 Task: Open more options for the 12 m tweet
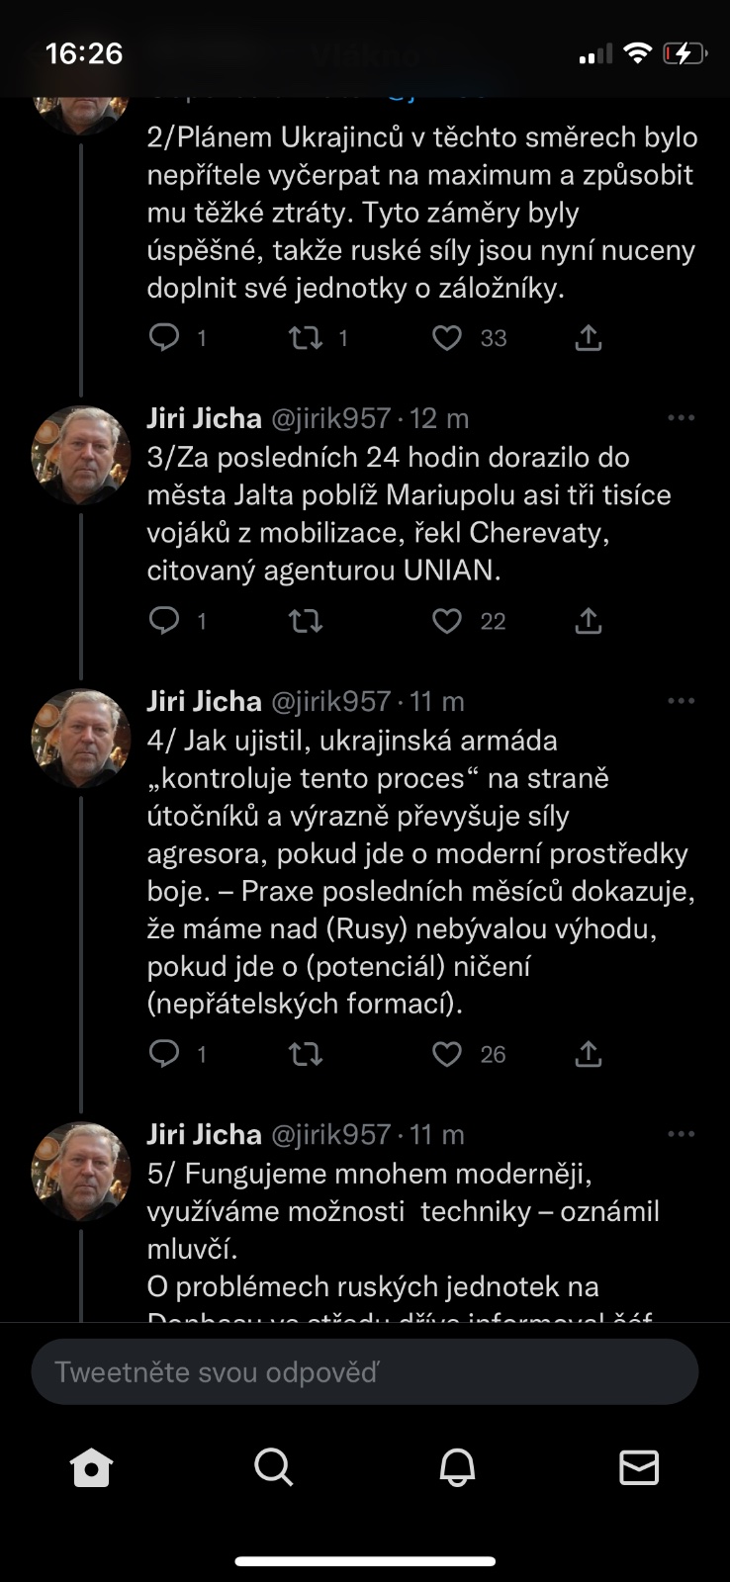point(681,418)
